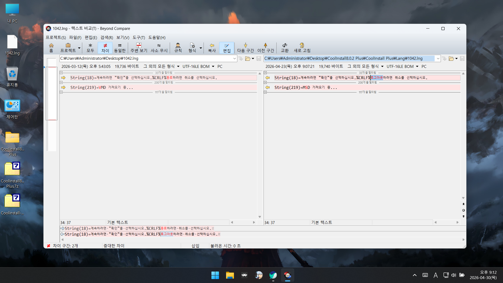
Task: Click the Ignore Minor (사소 무시) button
Action: (159, 48)
